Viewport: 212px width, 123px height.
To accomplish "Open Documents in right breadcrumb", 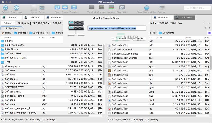I will (x=166, y=33).
